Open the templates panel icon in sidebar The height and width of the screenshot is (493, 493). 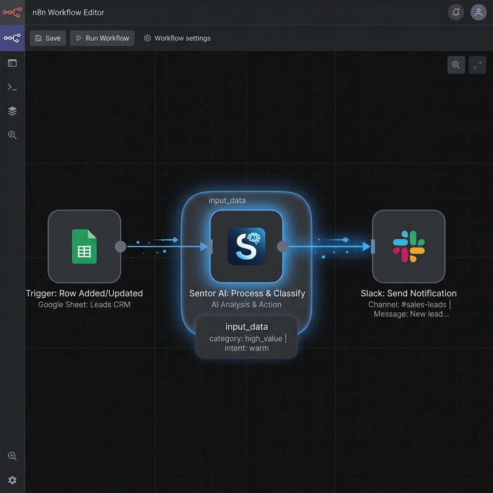12,63
